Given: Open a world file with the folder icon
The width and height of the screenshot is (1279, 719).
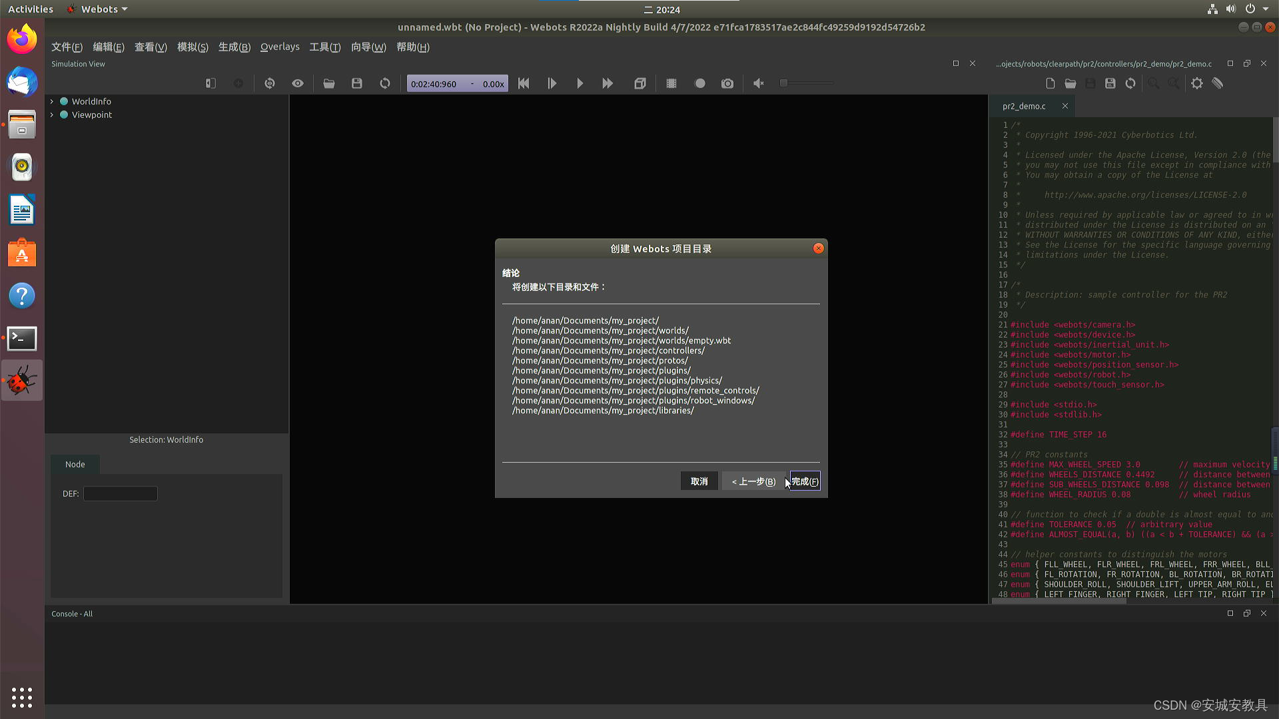Looking at the screenshot, I should point(329,83).
